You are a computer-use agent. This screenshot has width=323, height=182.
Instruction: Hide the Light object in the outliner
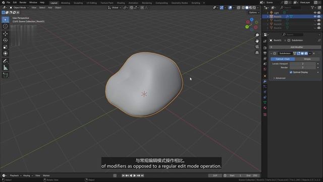pos(315,13)
